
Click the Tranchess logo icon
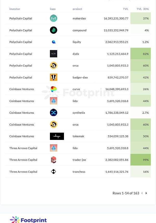point(54,172)
